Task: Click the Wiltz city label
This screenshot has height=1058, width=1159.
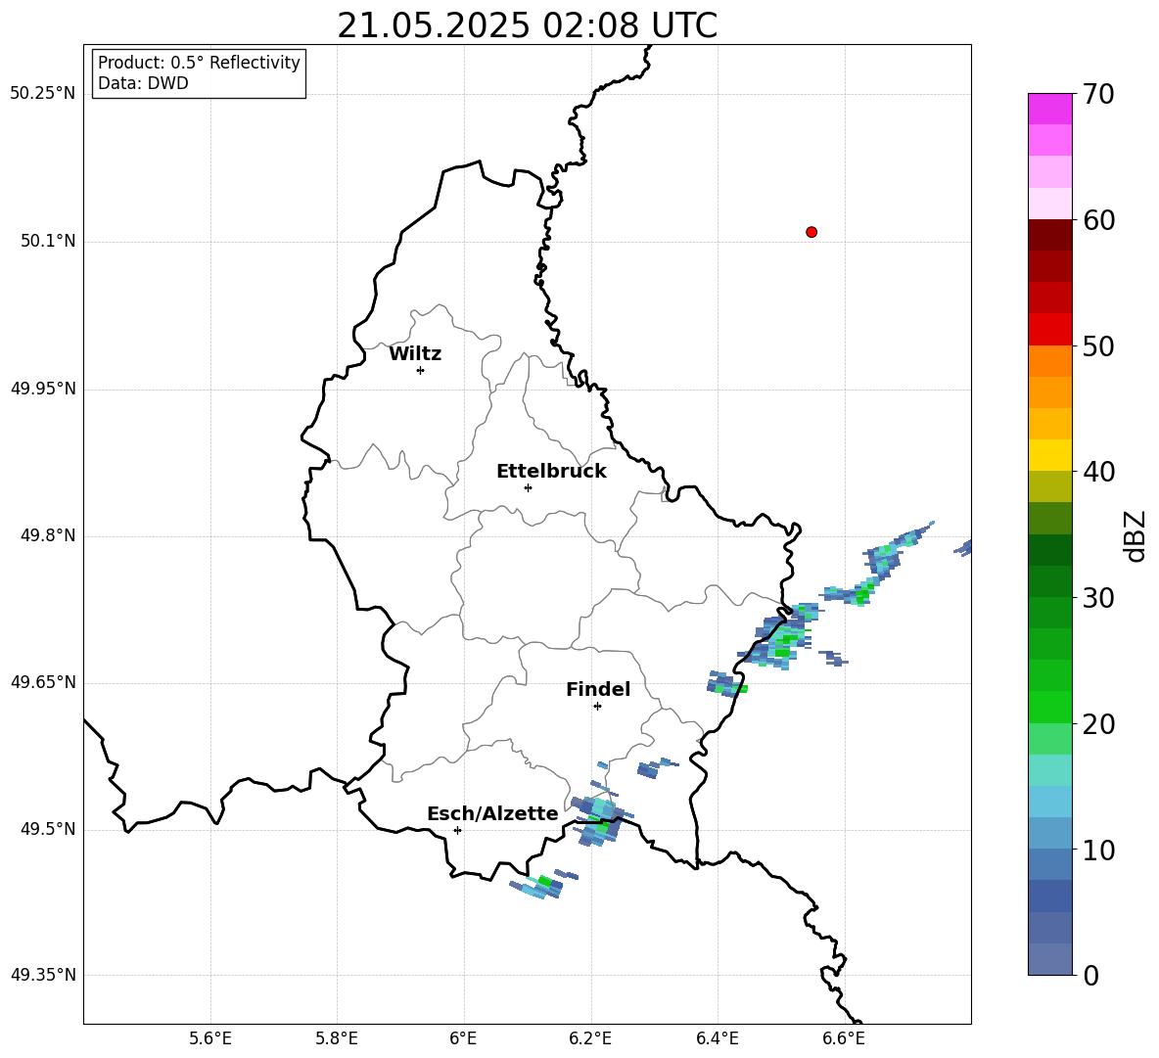Action: pos(415,354)
